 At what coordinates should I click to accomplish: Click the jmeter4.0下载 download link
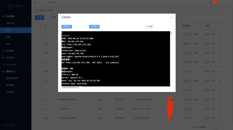[x=8, y=125]
